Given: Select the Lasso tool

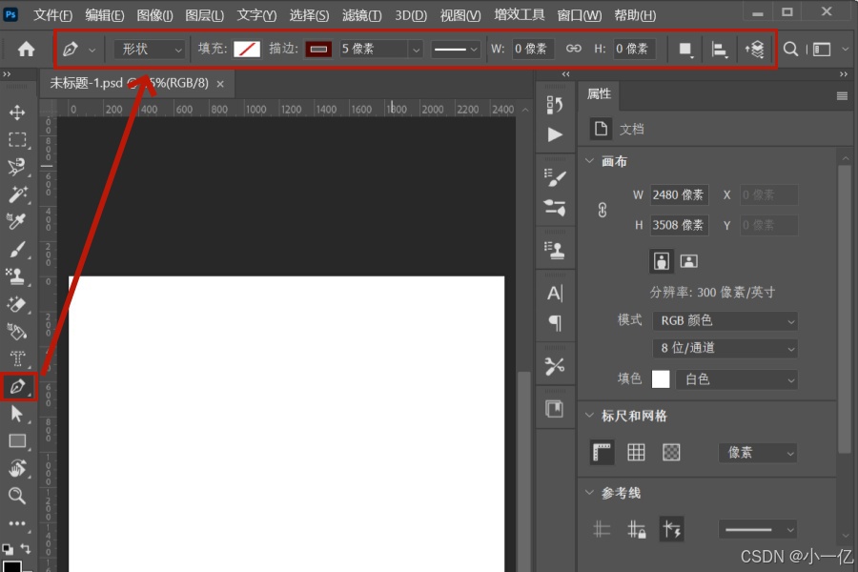Looking at the screenshot, I should (x=17, y=167).
